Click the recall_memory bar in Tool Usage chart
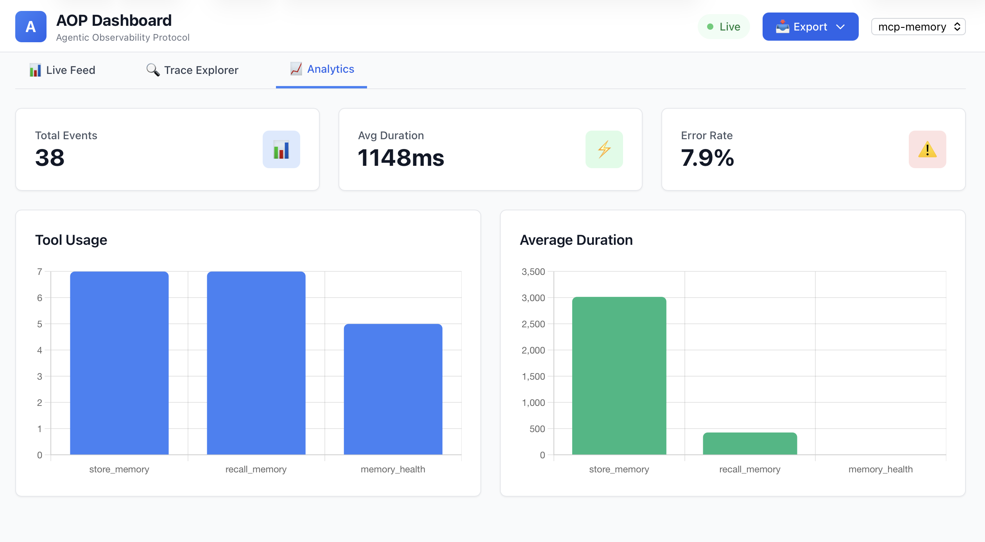985x542 pixels. [255, 364]
